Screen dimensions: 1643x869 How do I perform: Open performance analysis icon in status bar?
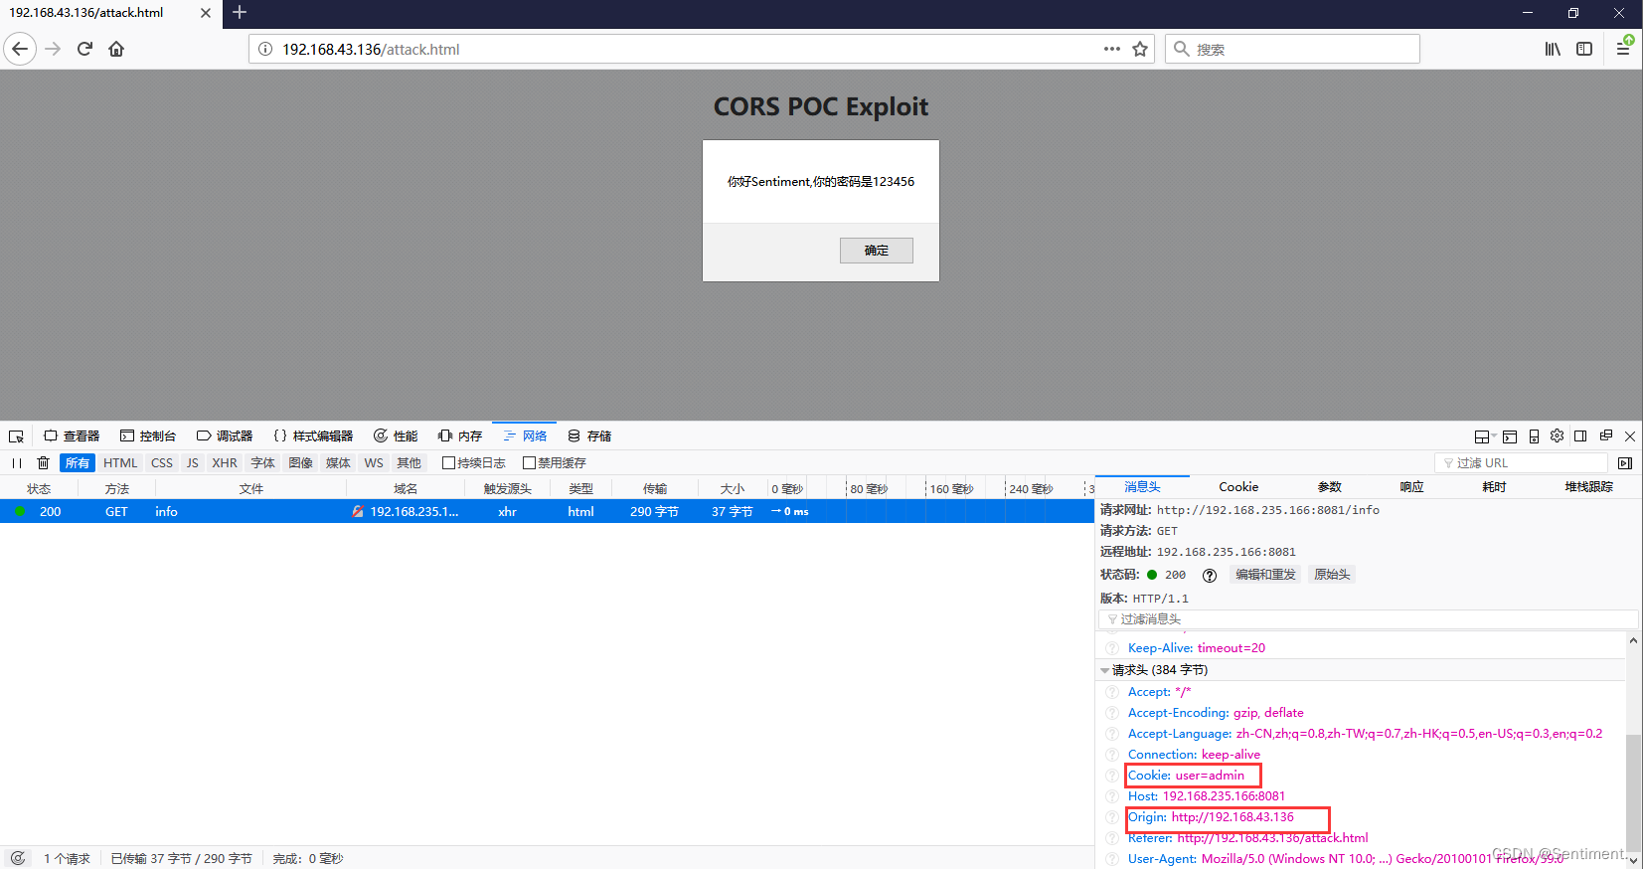[x=18, y=858]
